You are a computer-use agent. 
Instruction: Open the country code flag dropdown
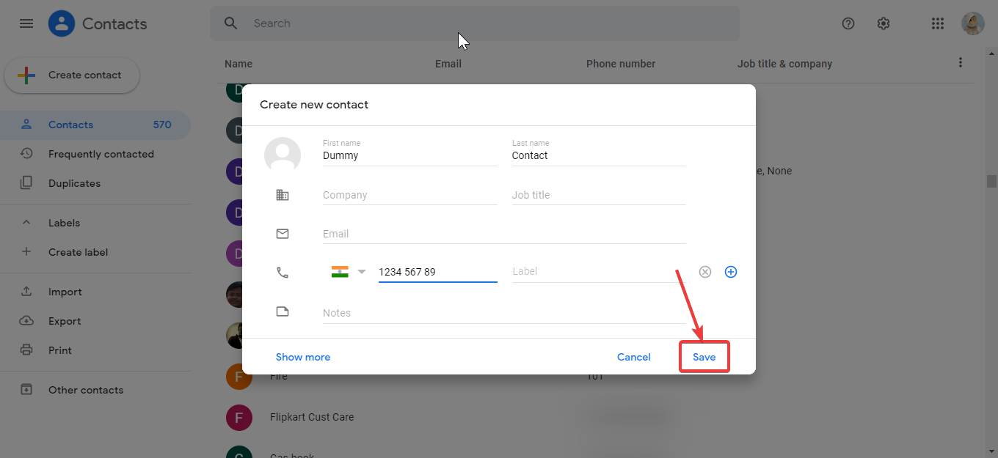[348, 272]
